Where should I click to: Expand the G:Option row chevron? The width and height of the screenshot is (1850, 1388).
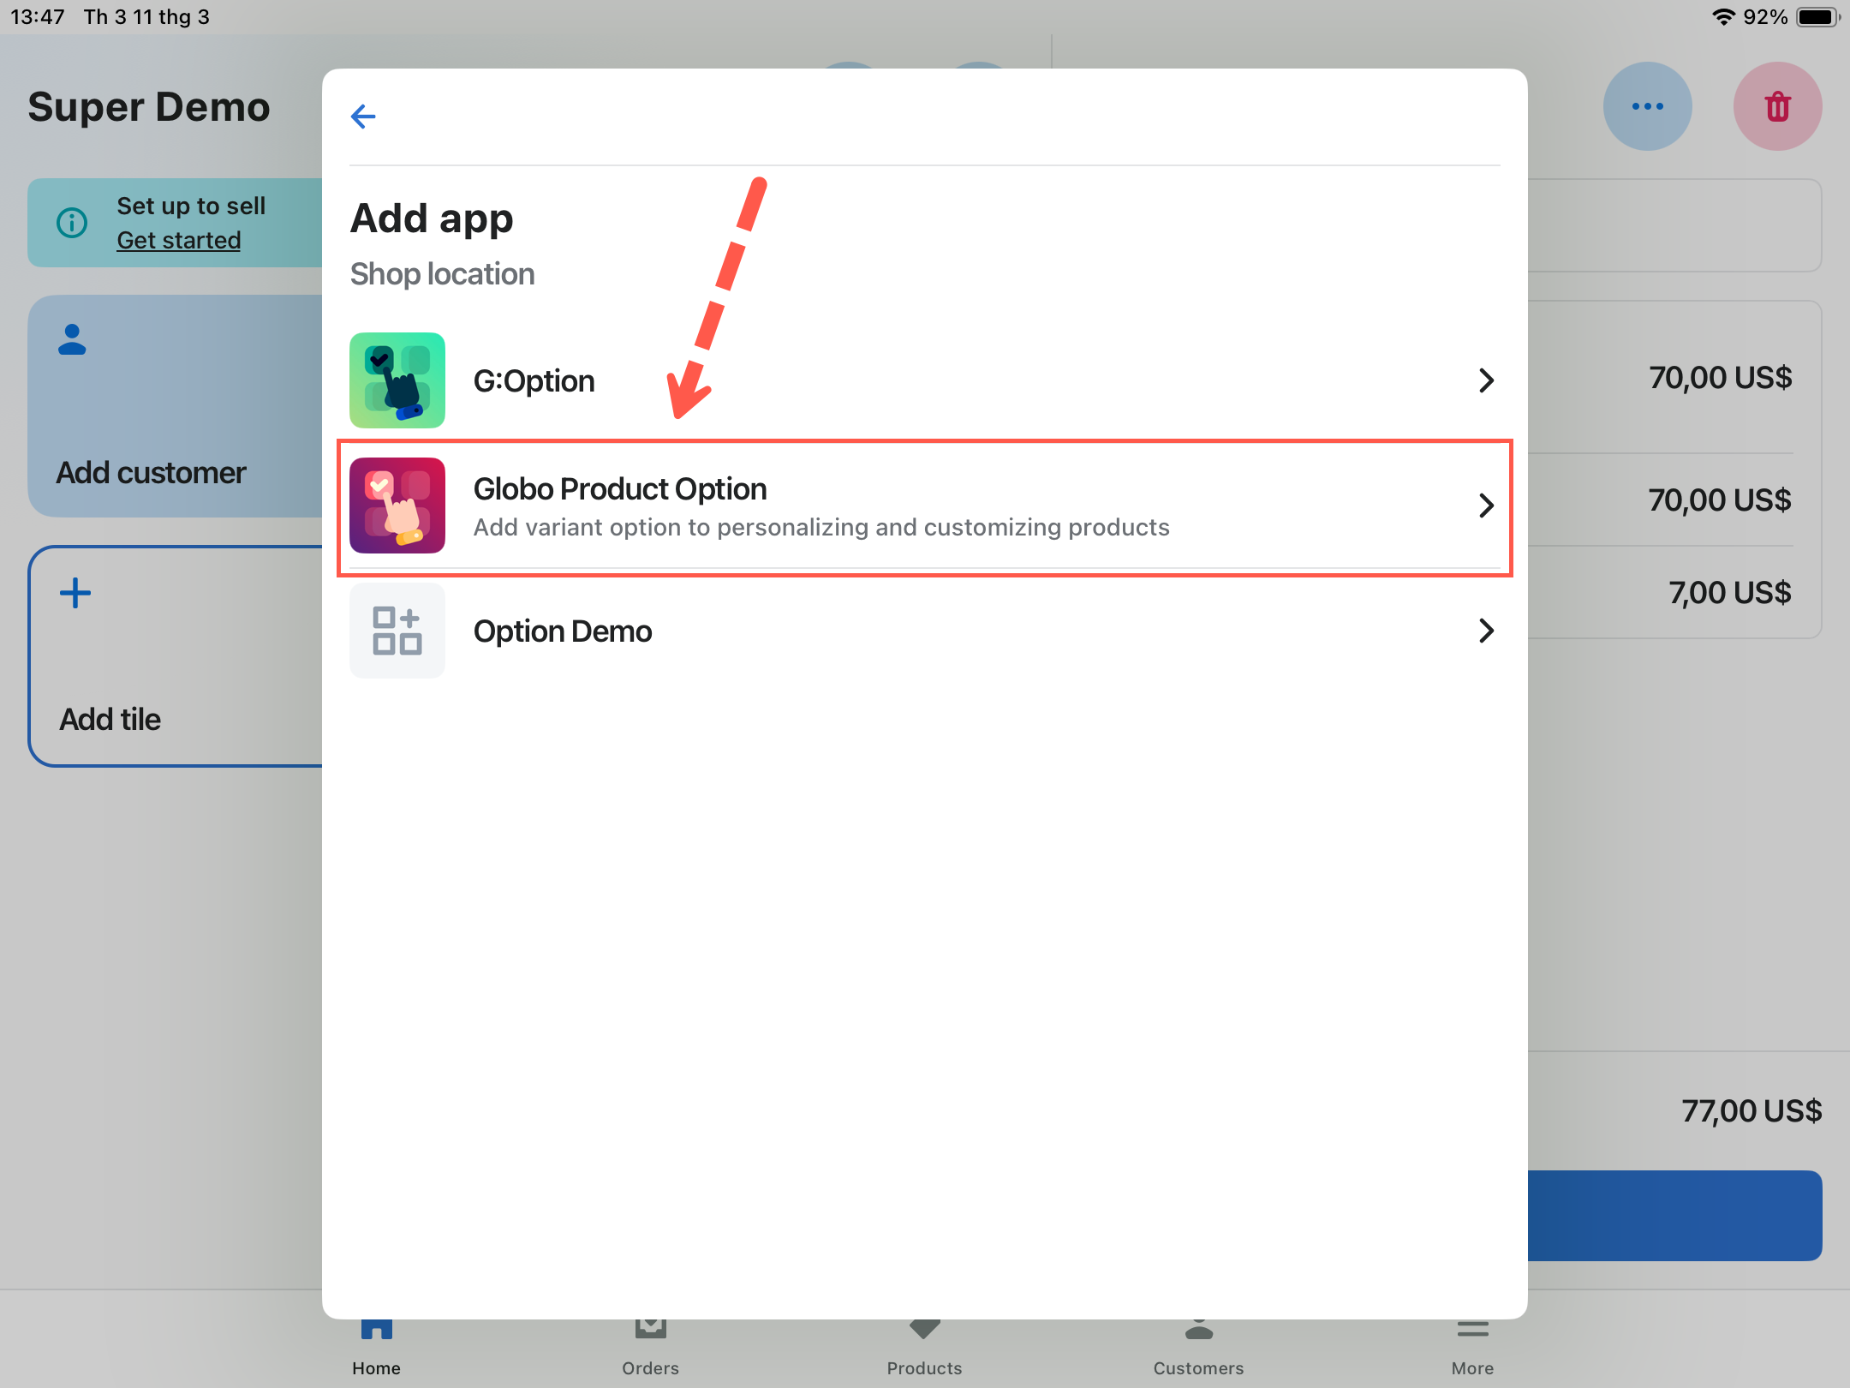tap(1486, 380)
